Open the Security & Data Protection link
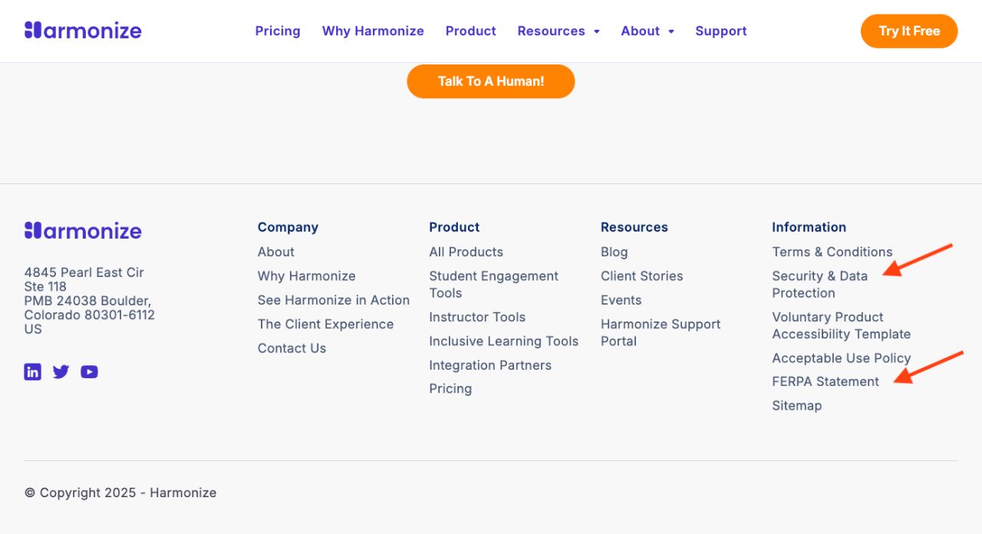Viewport: 982px width, 534px height. (x=819, y=284)
